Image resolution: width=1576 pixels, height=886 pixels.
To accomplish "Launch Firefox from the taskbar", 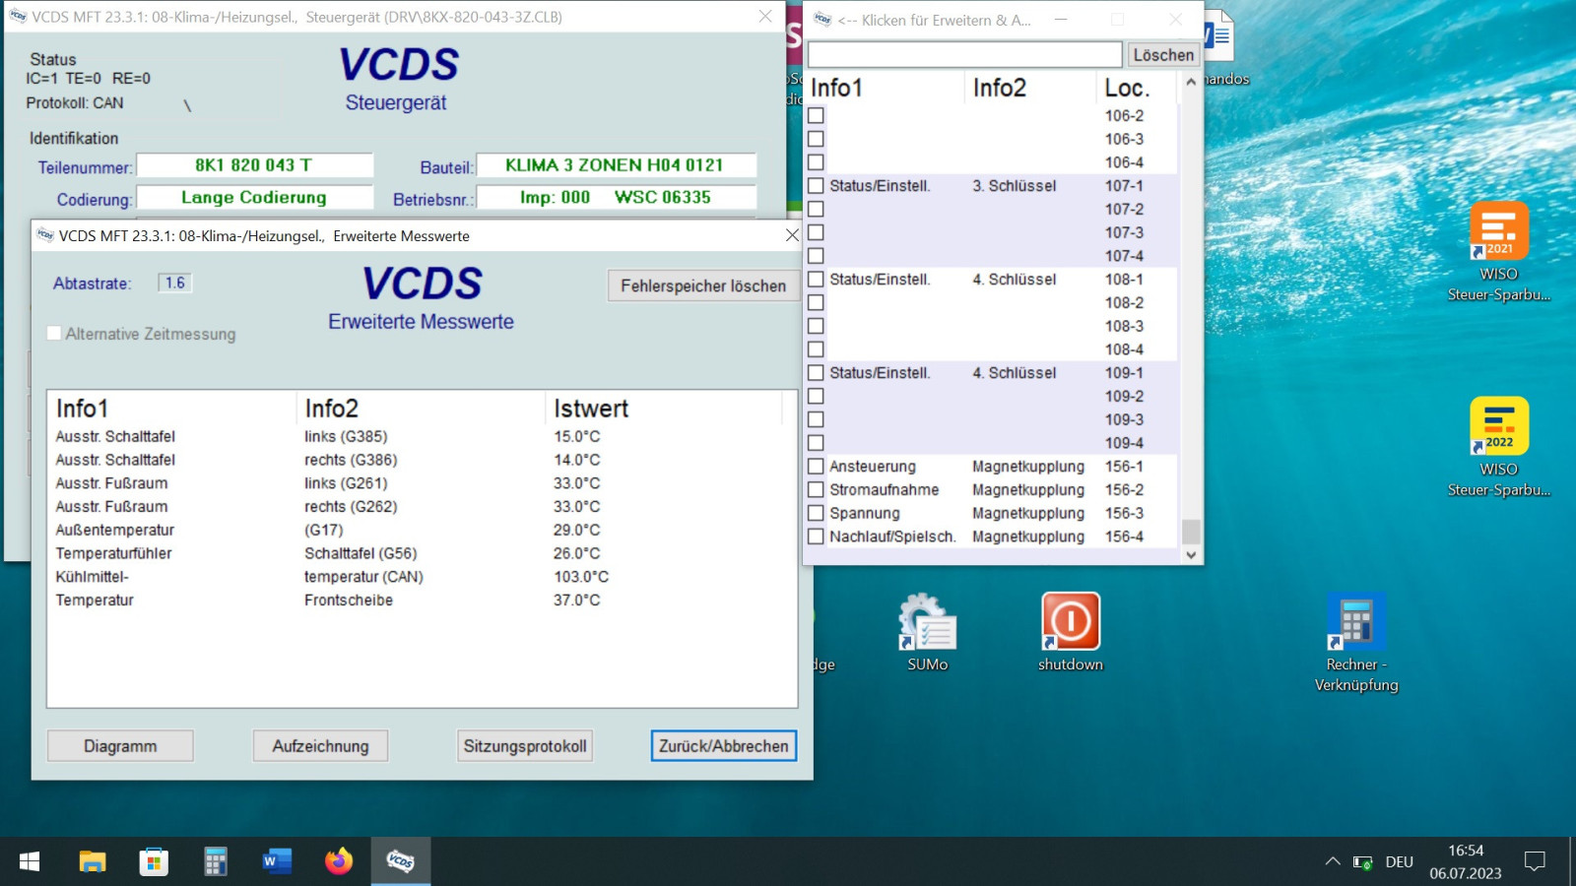I will point(339,861).
